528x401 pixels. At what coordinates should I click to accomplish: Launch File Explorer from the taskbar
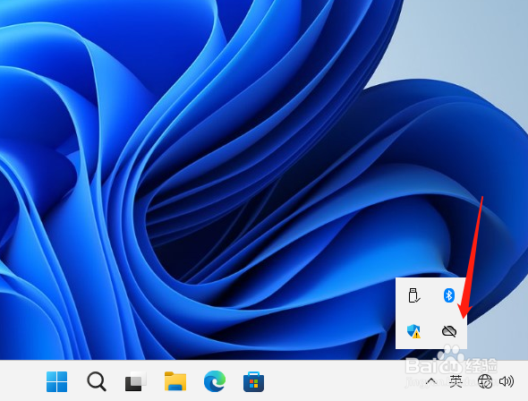(x=175, y=381)
